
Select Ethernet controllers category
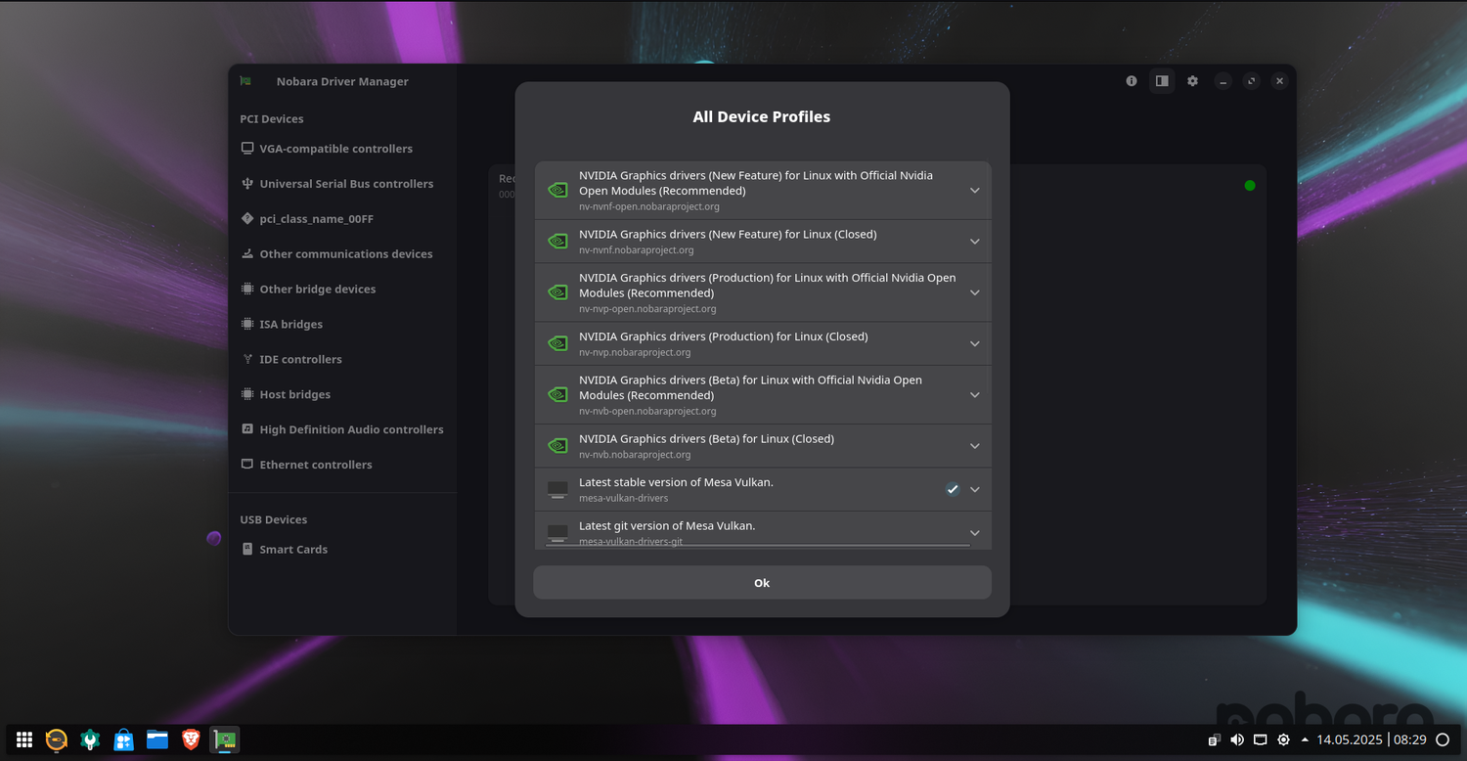[x=315, y=465]
